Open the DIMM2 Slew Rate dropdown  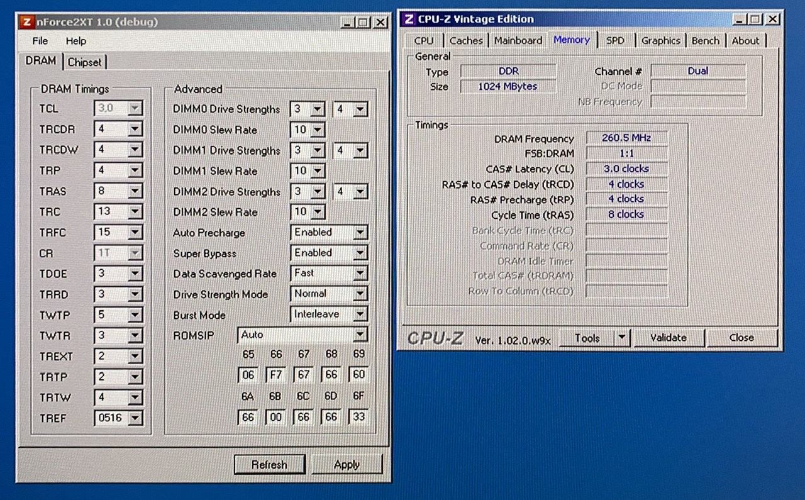click(x=308, y=212)
